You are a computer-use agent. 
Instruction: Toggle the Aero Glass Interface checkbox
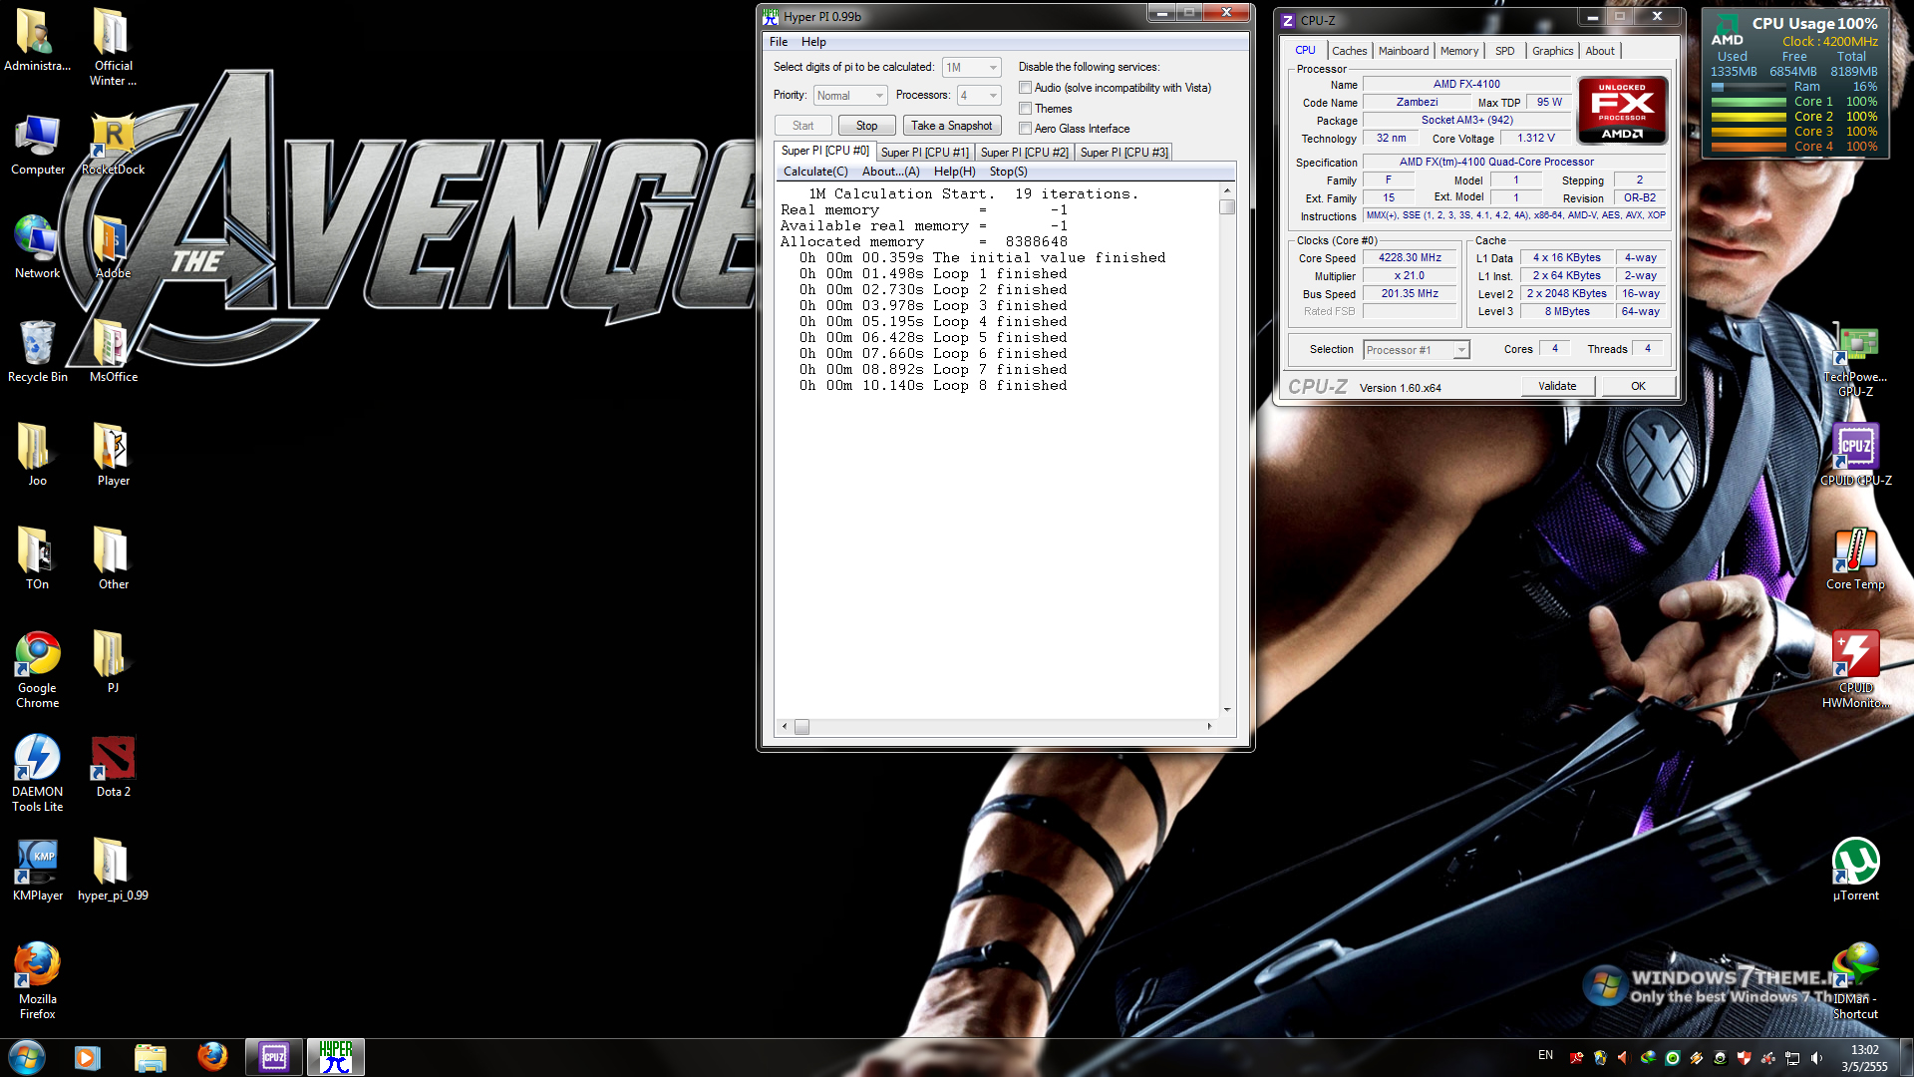[x=1025, y=129]
